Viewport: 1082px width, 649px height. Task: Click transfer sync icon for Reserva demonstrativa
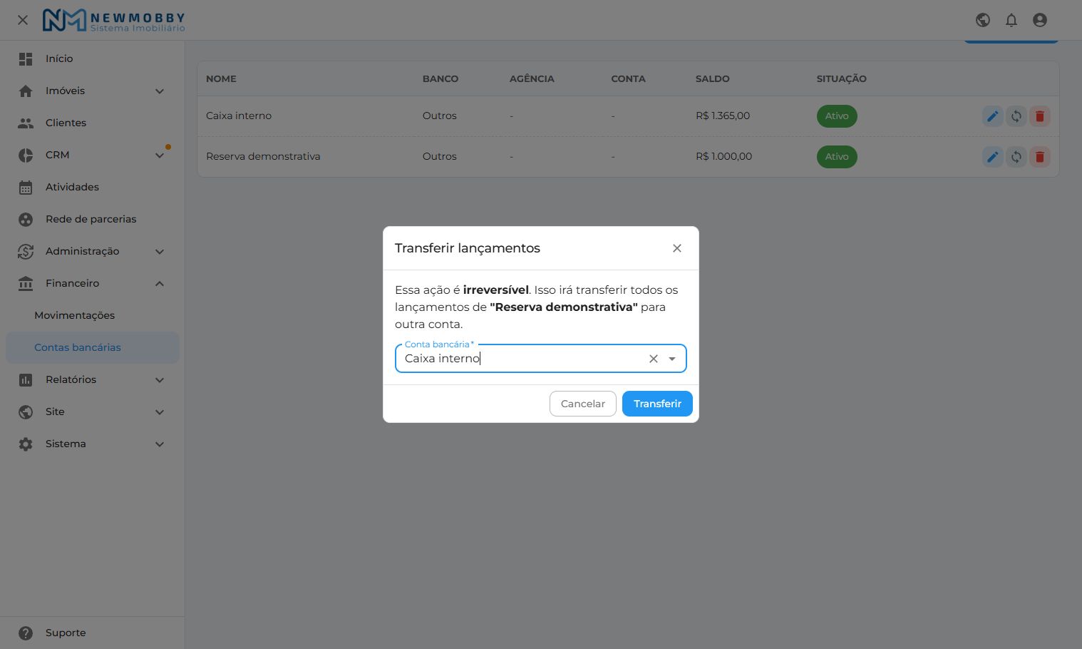pos(1016,157)
